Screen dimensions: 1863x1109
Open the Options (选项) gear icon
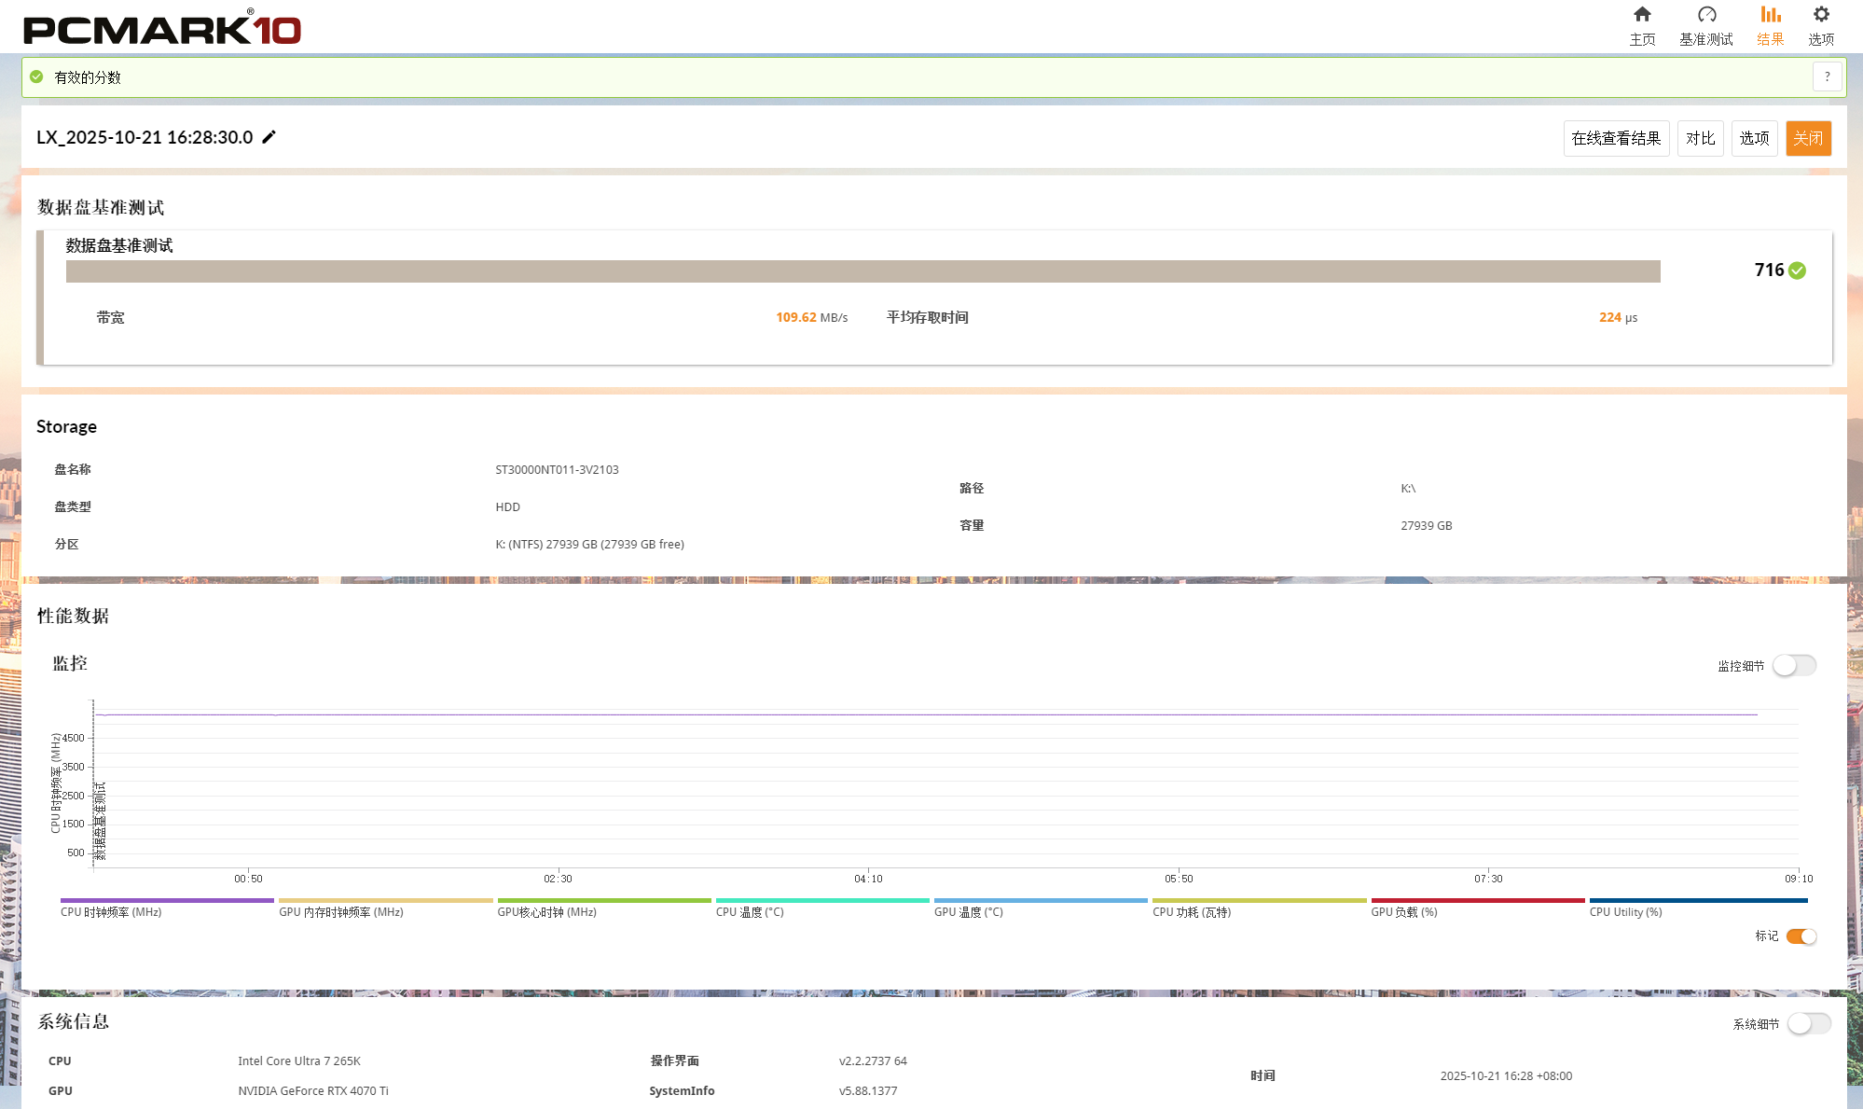(x=1821, y=15)
